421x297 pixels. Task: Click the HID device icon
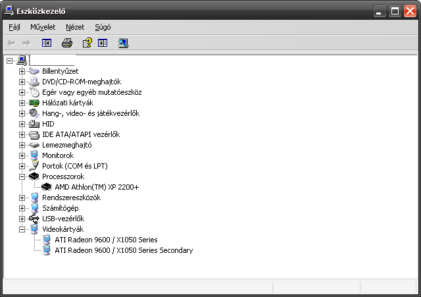34,124
